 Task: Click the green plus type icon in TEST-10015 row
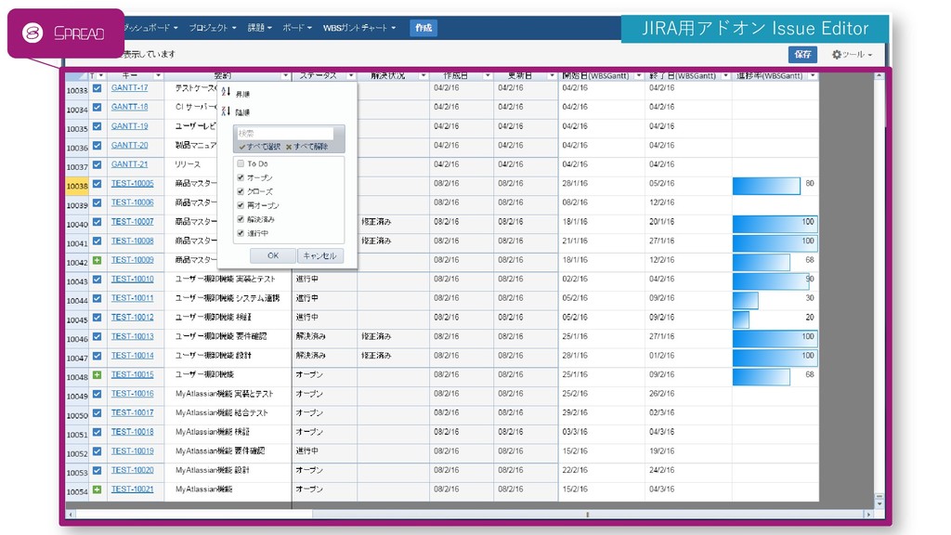pos(97,375)
